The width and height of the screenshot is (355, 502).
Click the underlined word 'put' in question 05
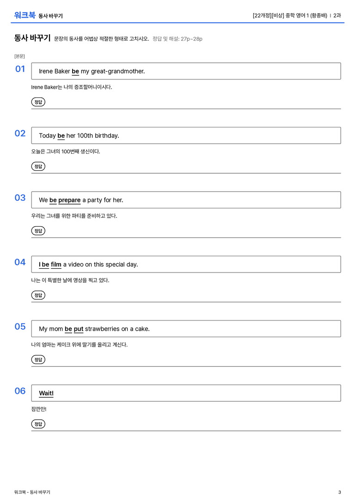79,329
